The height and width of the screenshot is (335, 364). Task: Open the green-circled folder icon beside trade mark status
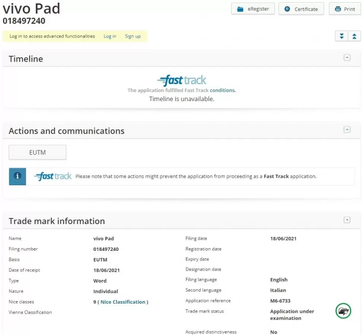coord(343,311)
